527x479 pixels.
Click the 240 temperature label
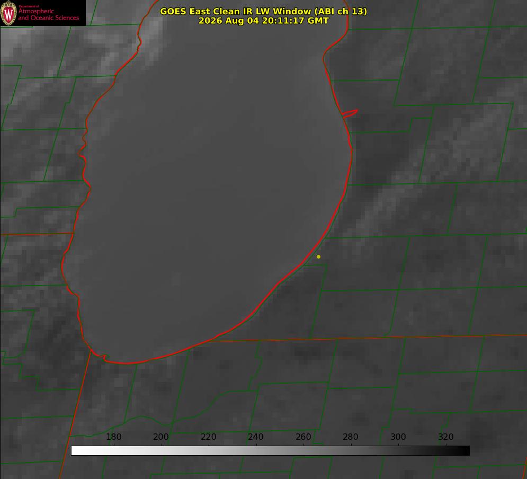point(256,437)
